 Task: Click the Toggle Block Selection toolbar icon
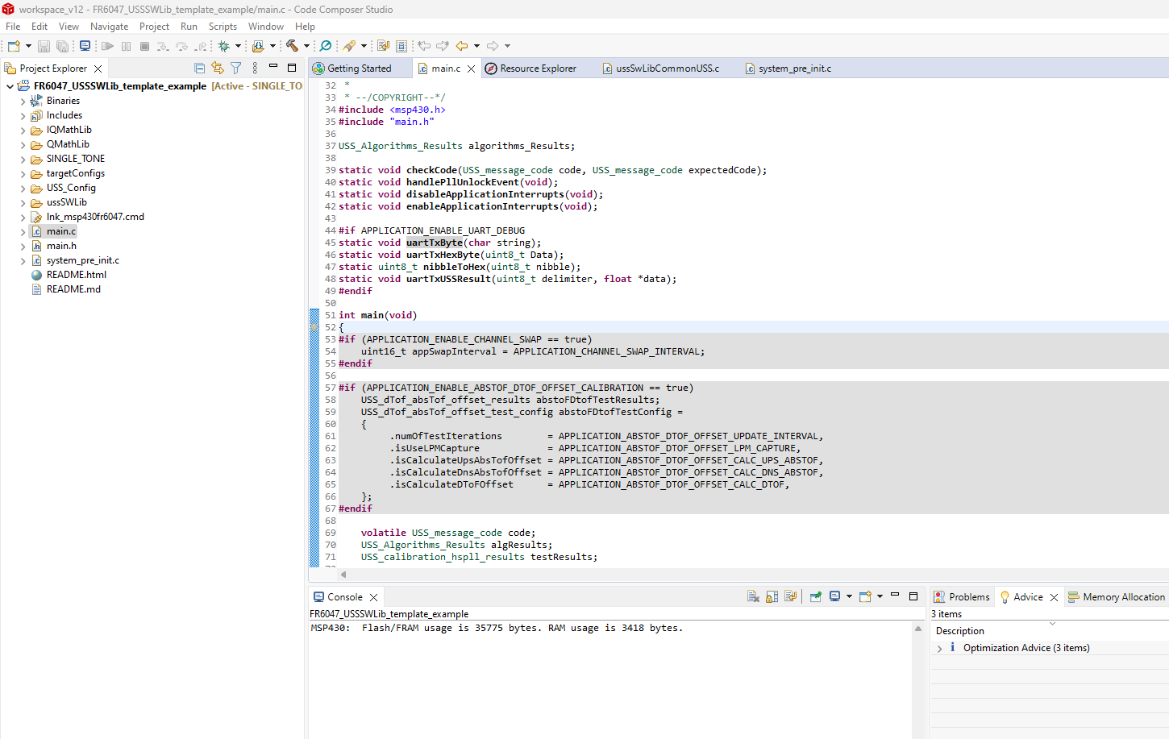coord(401,46)
